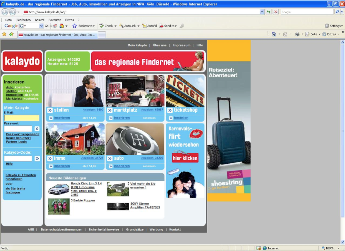Click the browser Forward arrow button
345x251 pixels.
click(x=13, y=12)
